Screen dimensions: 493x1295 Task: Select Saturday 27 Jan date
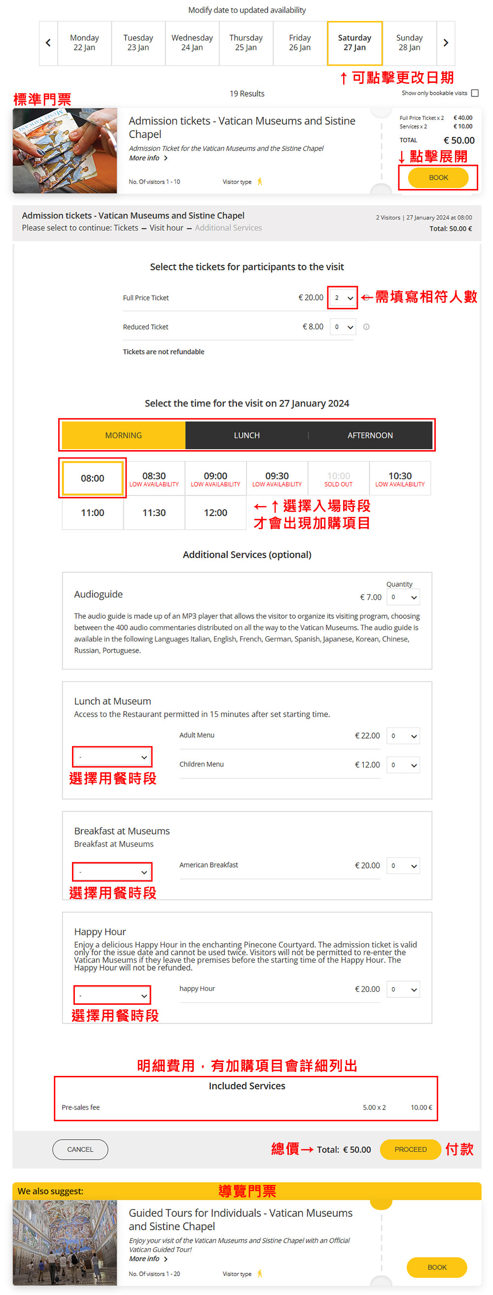click(354, 43)
